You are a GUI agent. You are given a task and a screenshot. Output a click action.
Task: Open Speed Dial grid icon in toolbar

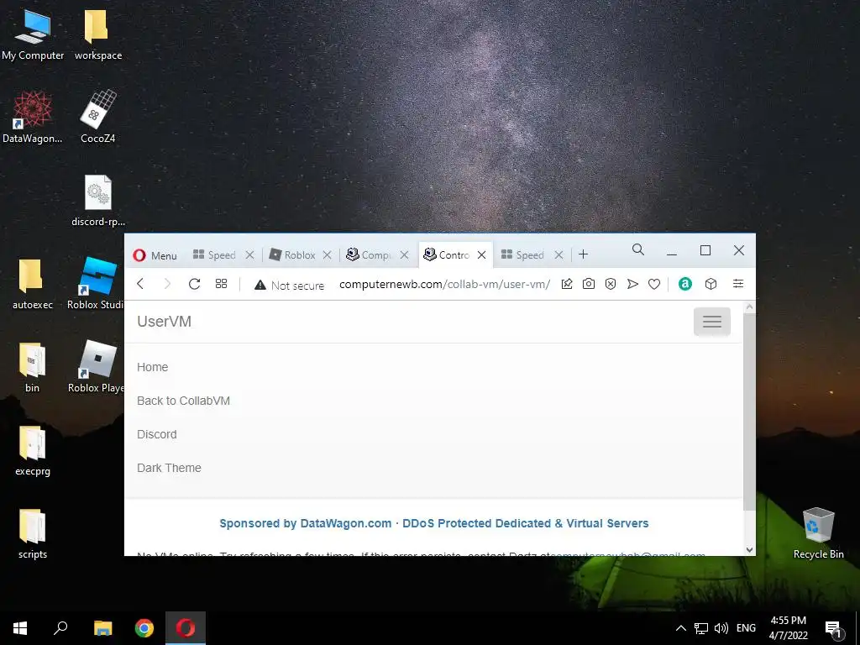(221, 284)
